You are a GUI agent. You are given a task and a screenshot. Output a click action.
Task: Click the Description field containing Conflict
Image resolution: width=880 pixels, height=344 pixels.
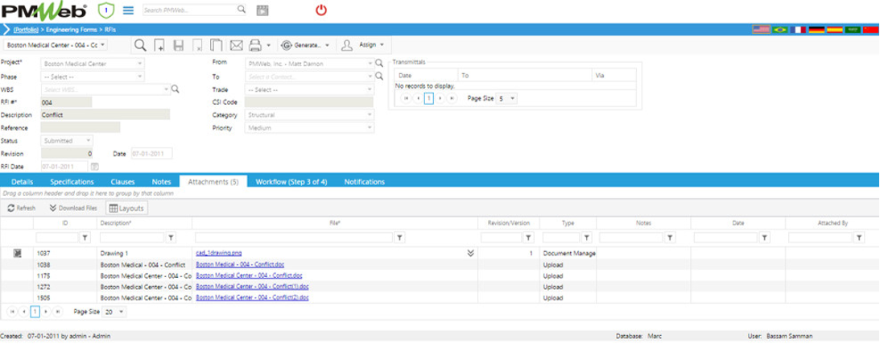(105, 115)
